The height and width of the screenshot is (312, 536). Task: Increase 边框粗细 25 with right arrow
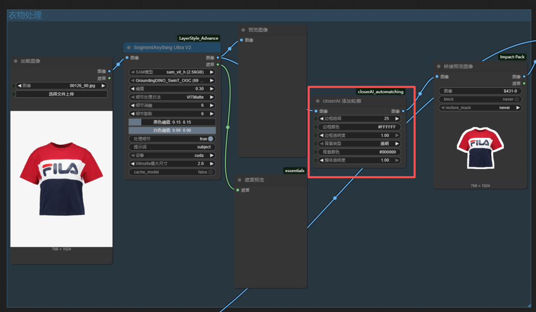click(x=397, y=119)
